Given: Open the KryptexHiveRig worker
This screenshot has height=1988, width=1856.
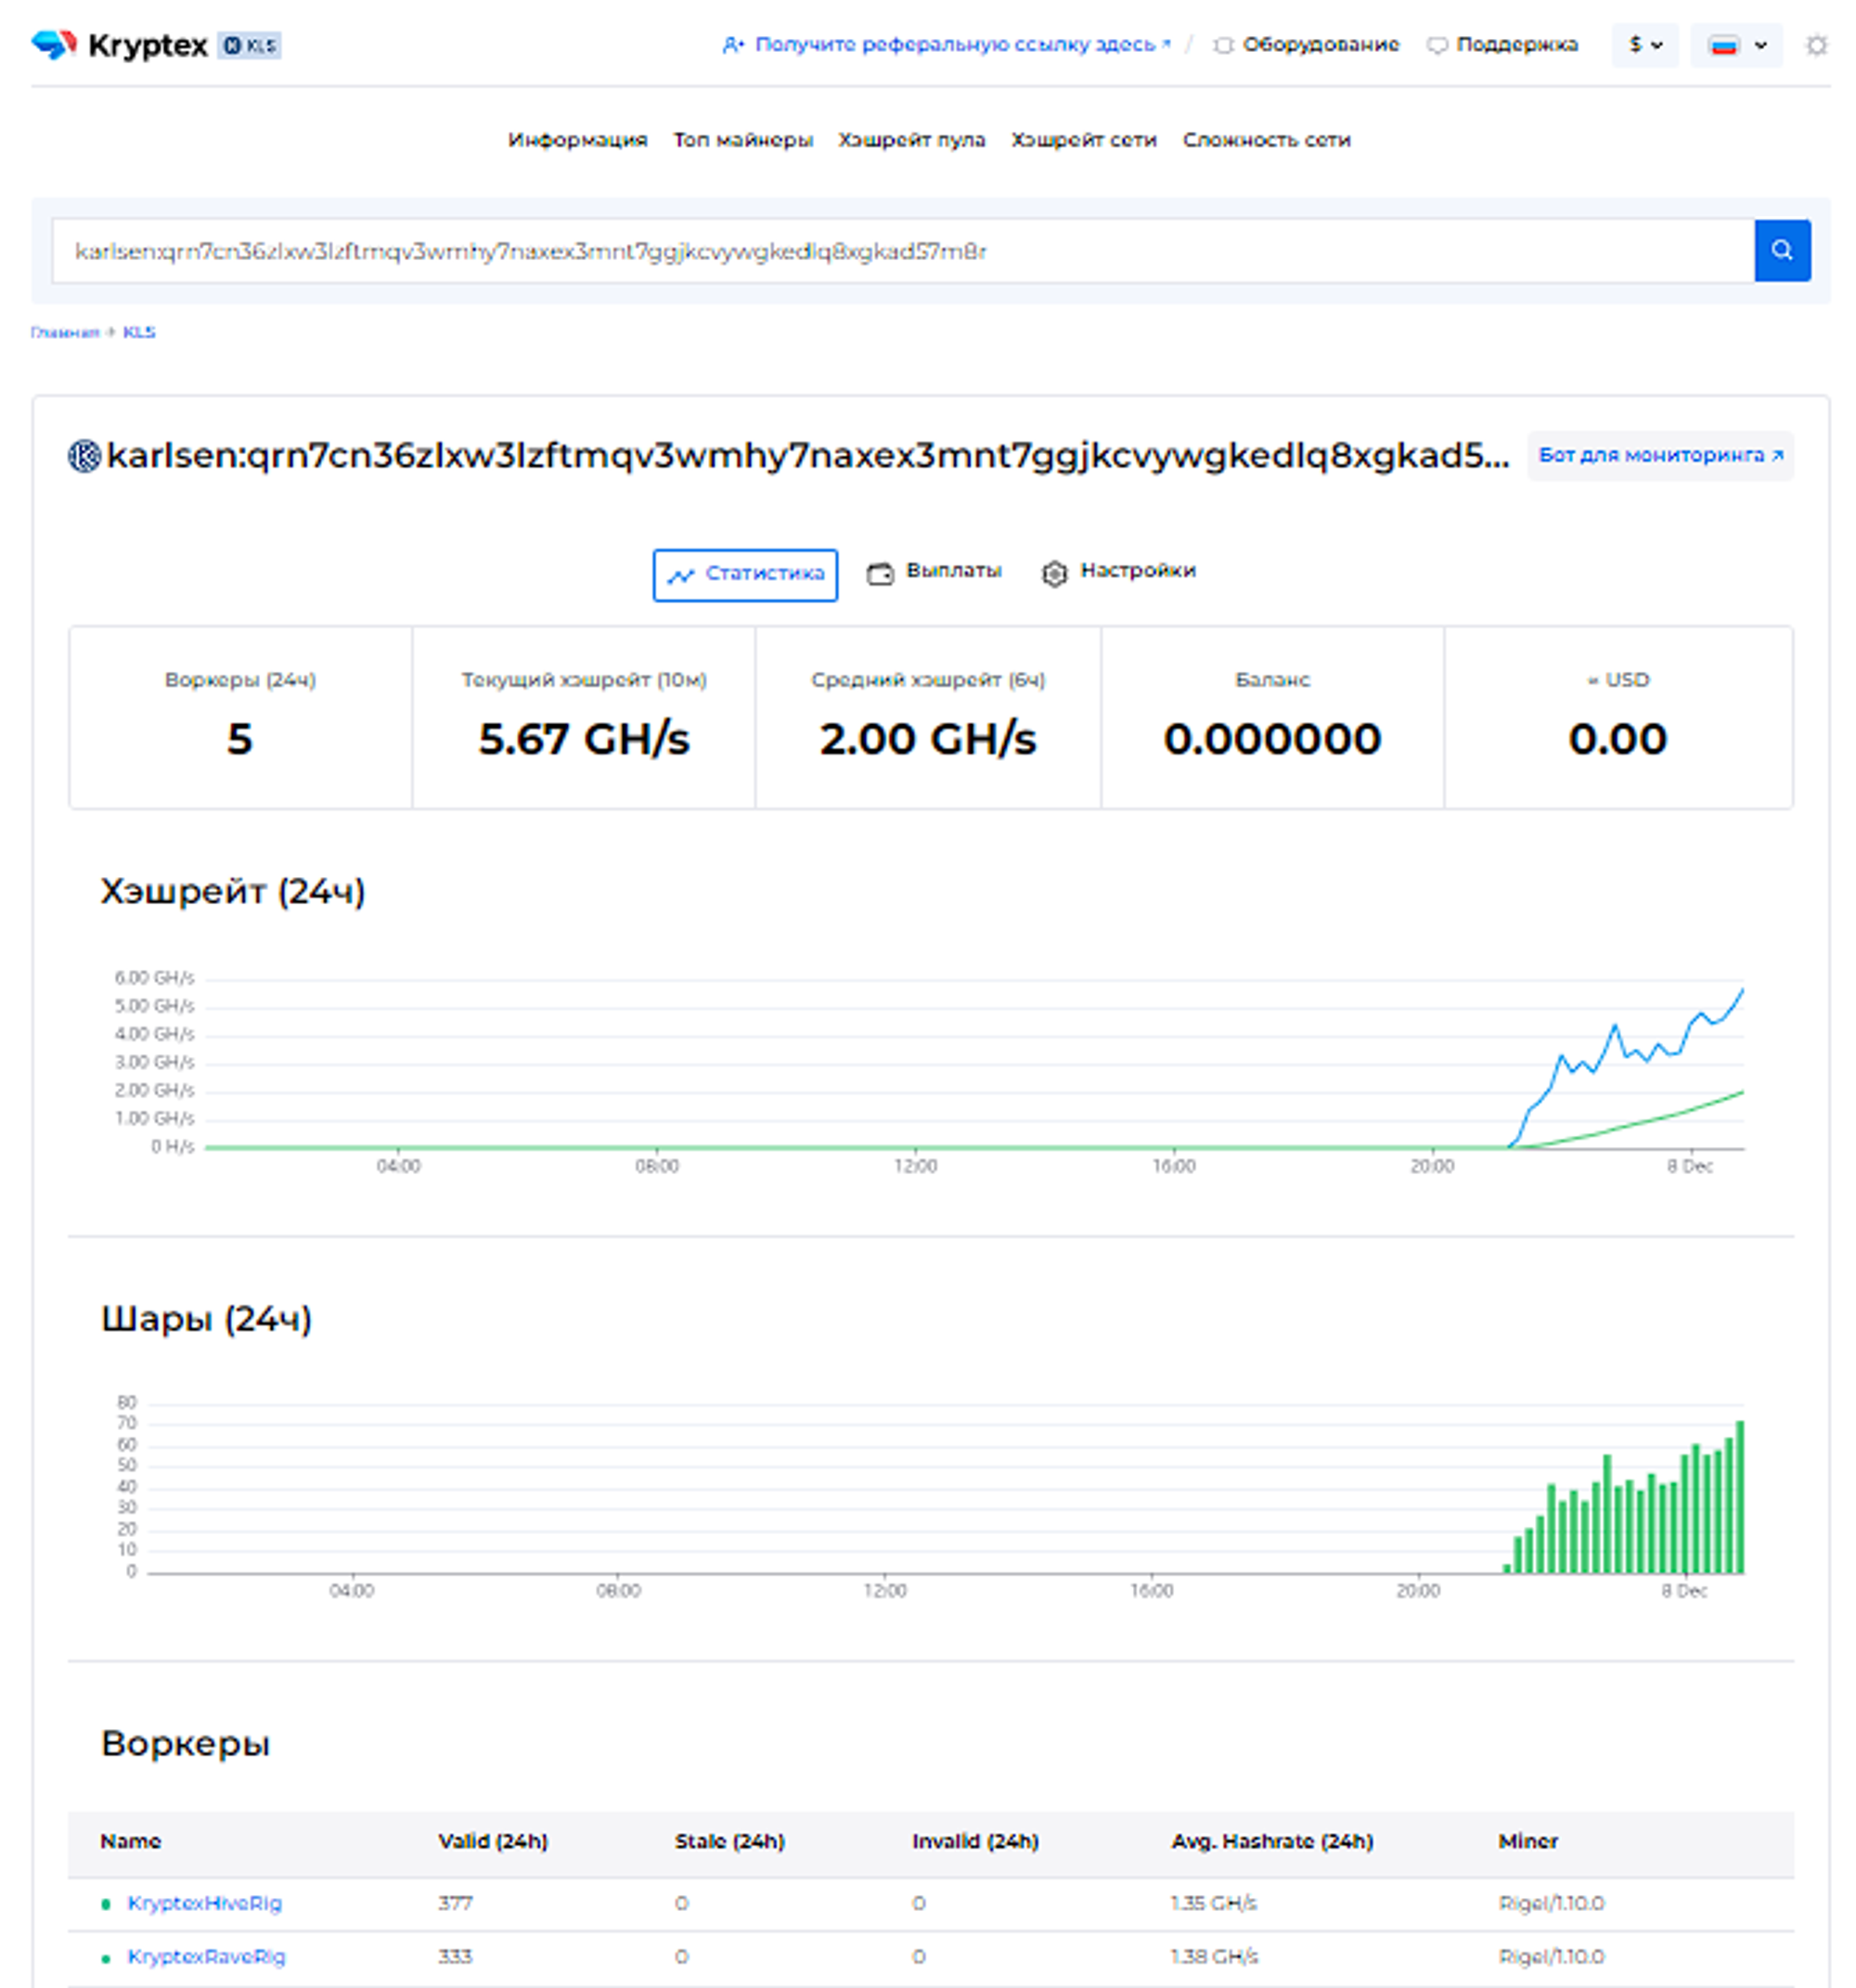Looking at the screenshot, I should 205,1904.
